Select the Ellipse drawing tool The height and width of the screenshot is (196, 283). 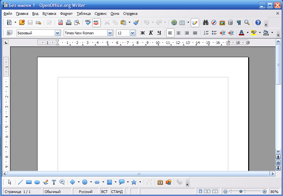point(37,182)
